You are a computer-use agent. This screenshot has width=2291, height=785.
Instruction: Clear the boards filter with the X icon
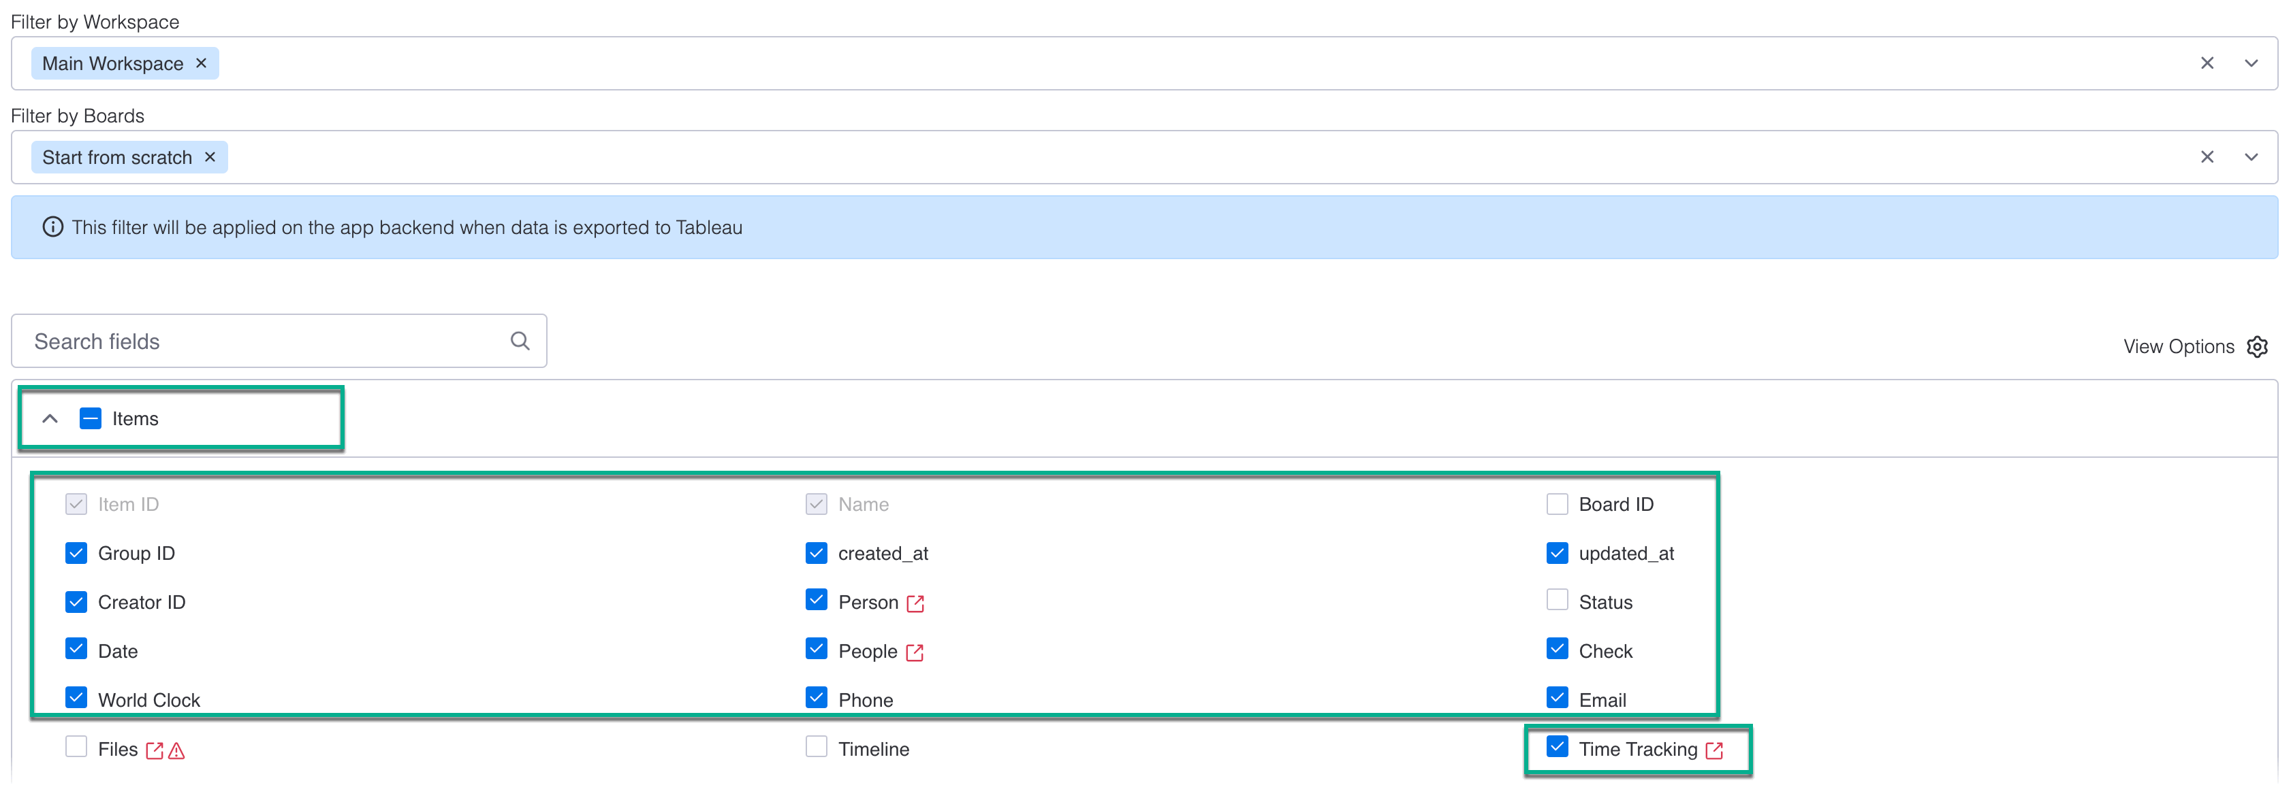coord(2209,156)
